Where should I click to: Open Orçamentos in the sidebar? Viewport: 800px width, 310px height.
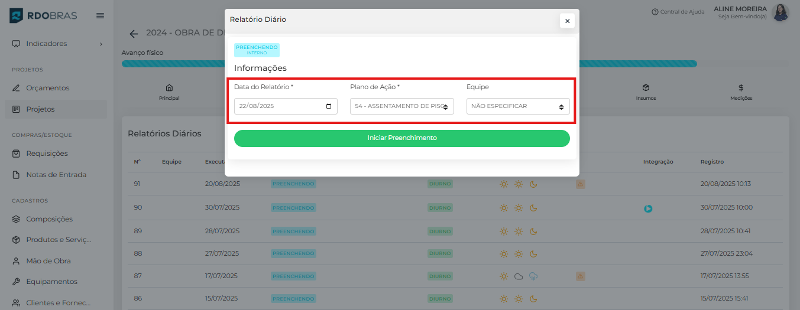click(47, 88)
